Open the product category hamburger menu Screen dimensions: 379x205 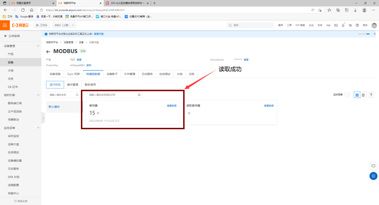[5, 25]
